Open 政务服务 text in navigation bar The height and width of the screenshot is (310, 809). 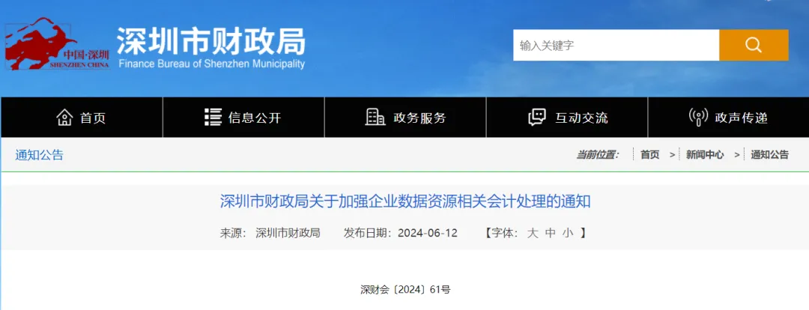(x=419, y=118)
